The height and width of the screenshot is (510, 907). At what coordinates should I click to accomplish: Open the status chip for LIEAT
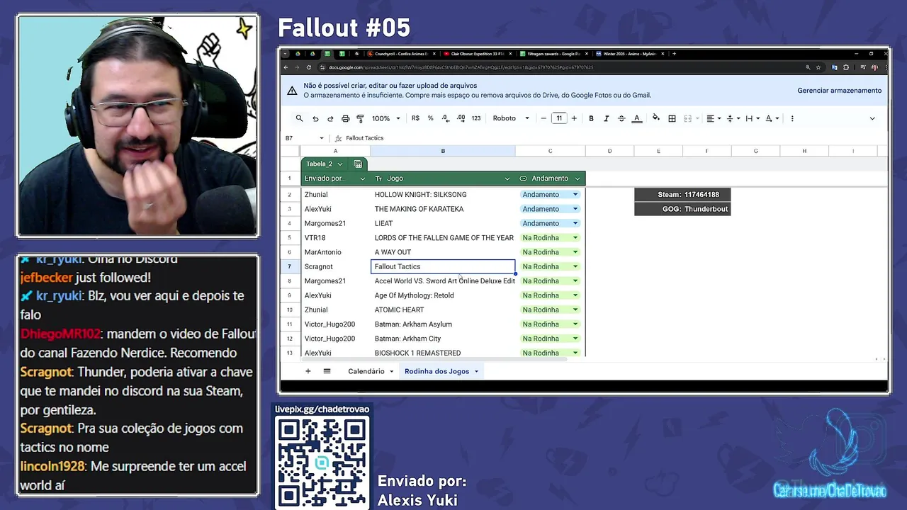(550, 223)
